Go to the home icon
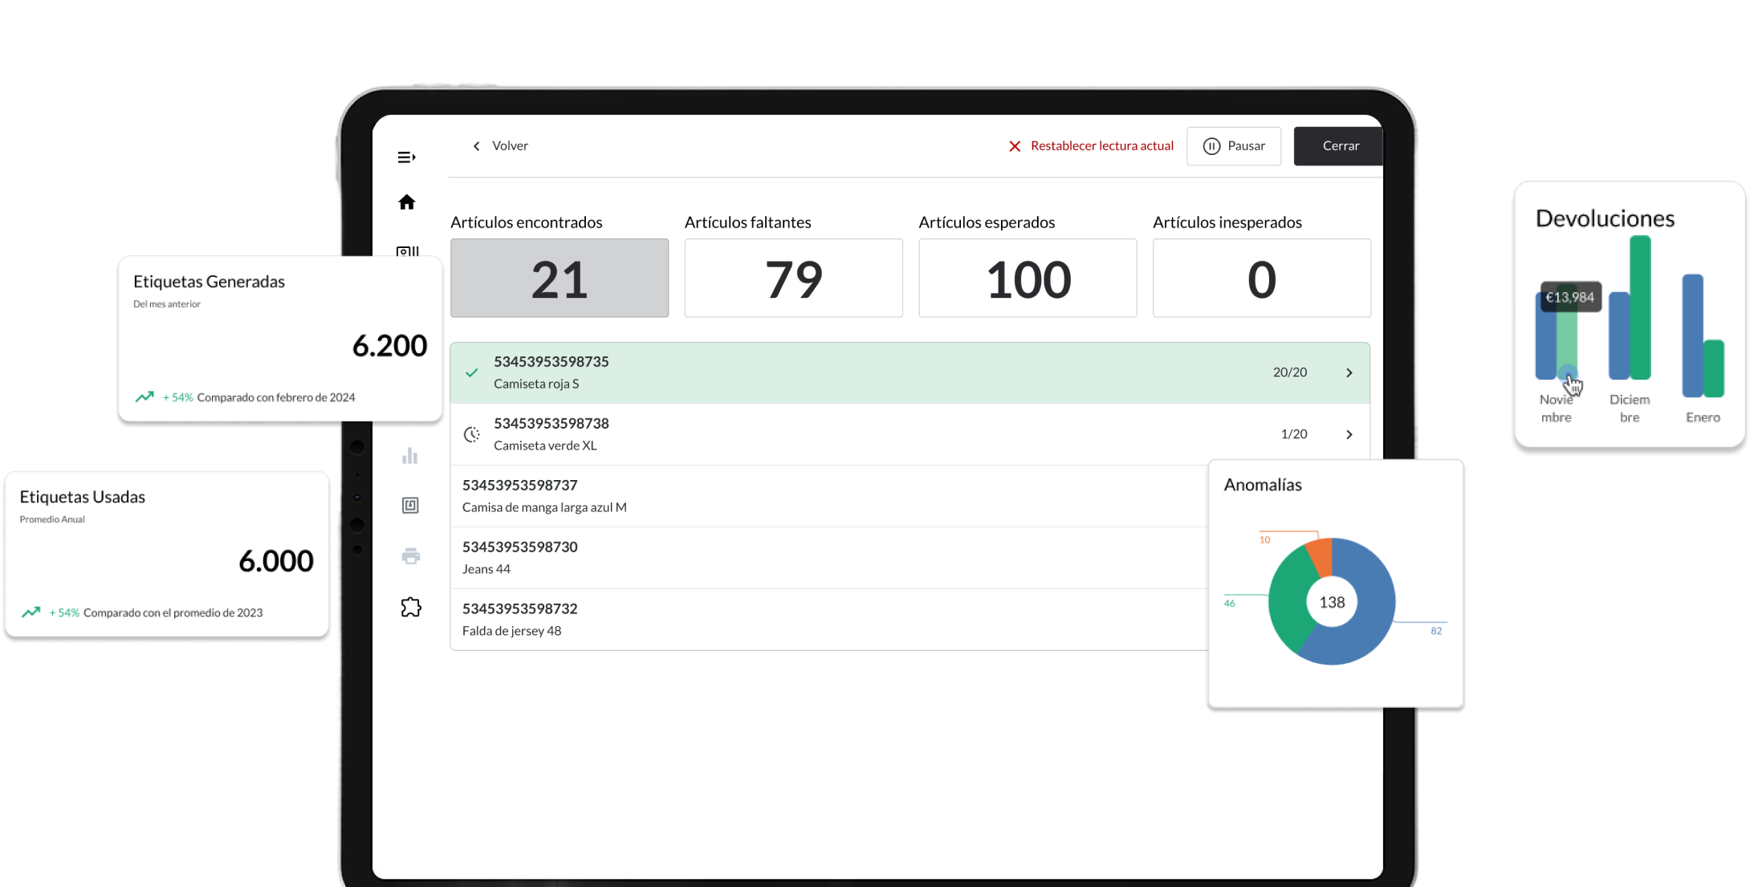Viewport: 1750px width, 887px height. [x=407, y=202]
